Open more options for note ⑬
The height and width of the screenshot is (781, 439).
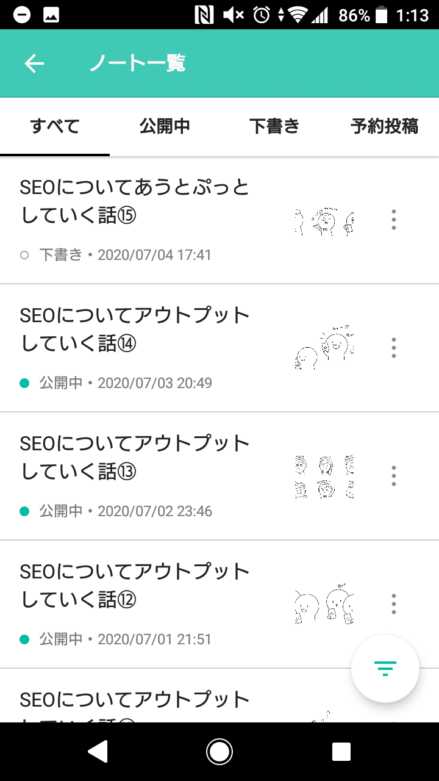click(394, 476)
